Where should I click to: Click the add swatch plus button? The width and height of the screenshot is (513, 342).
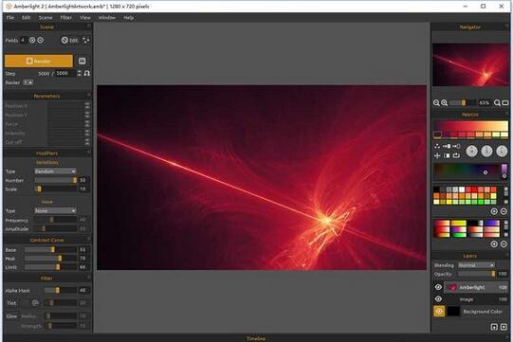pyautogui.click(x=494, y=211)
